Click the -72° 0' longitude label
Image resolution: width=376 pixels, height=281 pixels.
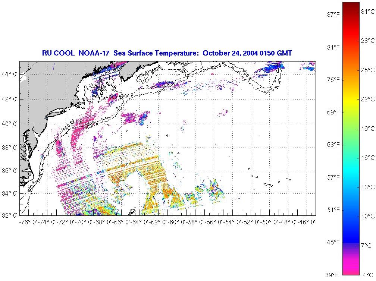point(65,222)
